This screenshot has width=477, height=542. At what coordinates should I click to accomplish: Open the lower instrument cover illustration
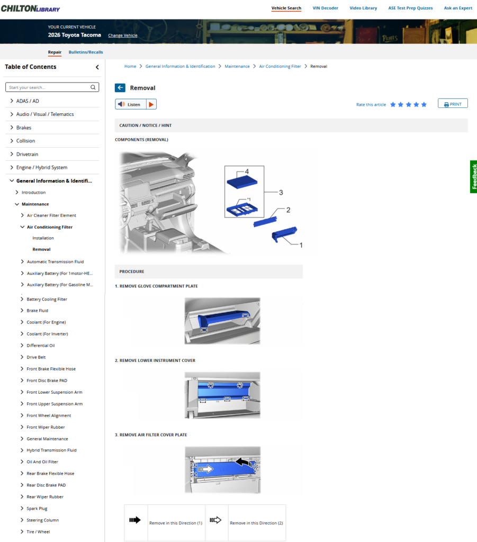pos(222,395)
